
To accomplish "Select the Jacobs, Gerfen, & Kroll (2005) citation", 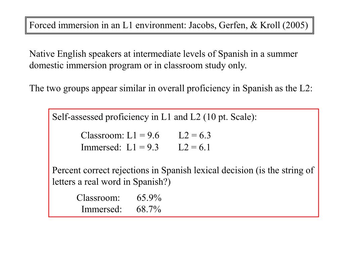I will [x=248, y=25].
